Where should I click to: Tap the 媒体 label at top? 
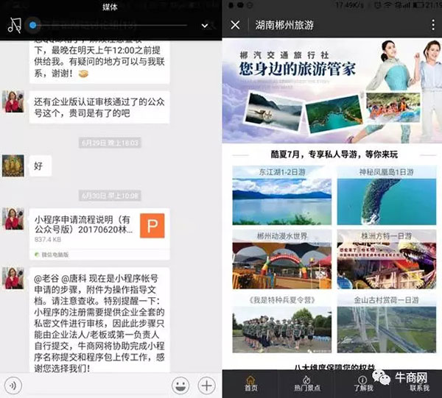(x=110, y=7)
